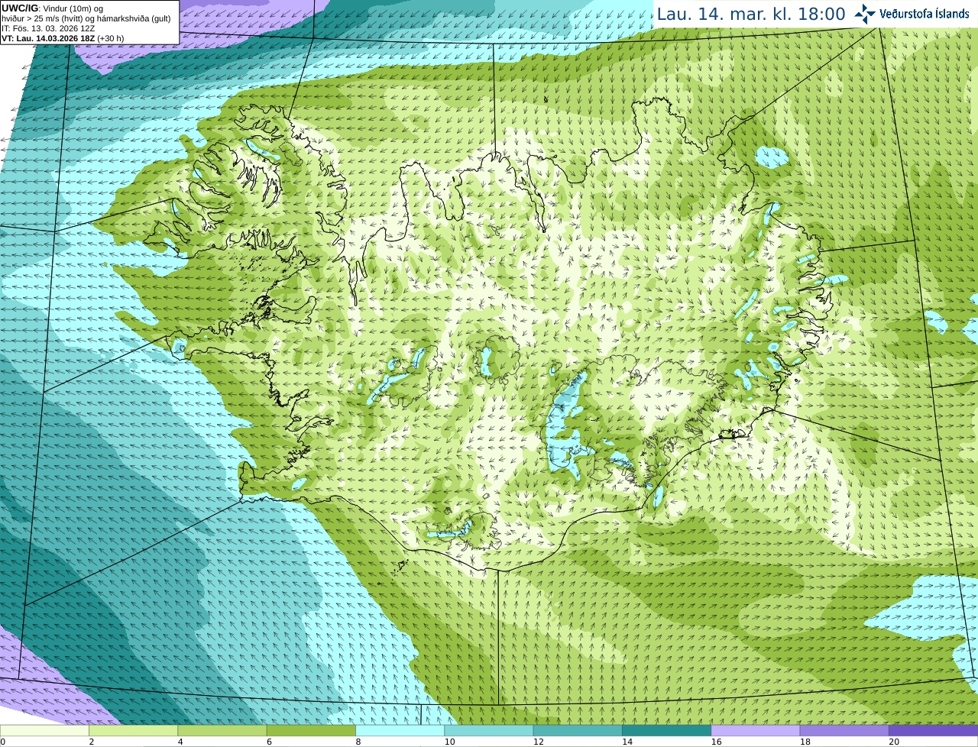Click the legend scale label 16
Viewport: 978px width, 747px height.
pos(716,742)
